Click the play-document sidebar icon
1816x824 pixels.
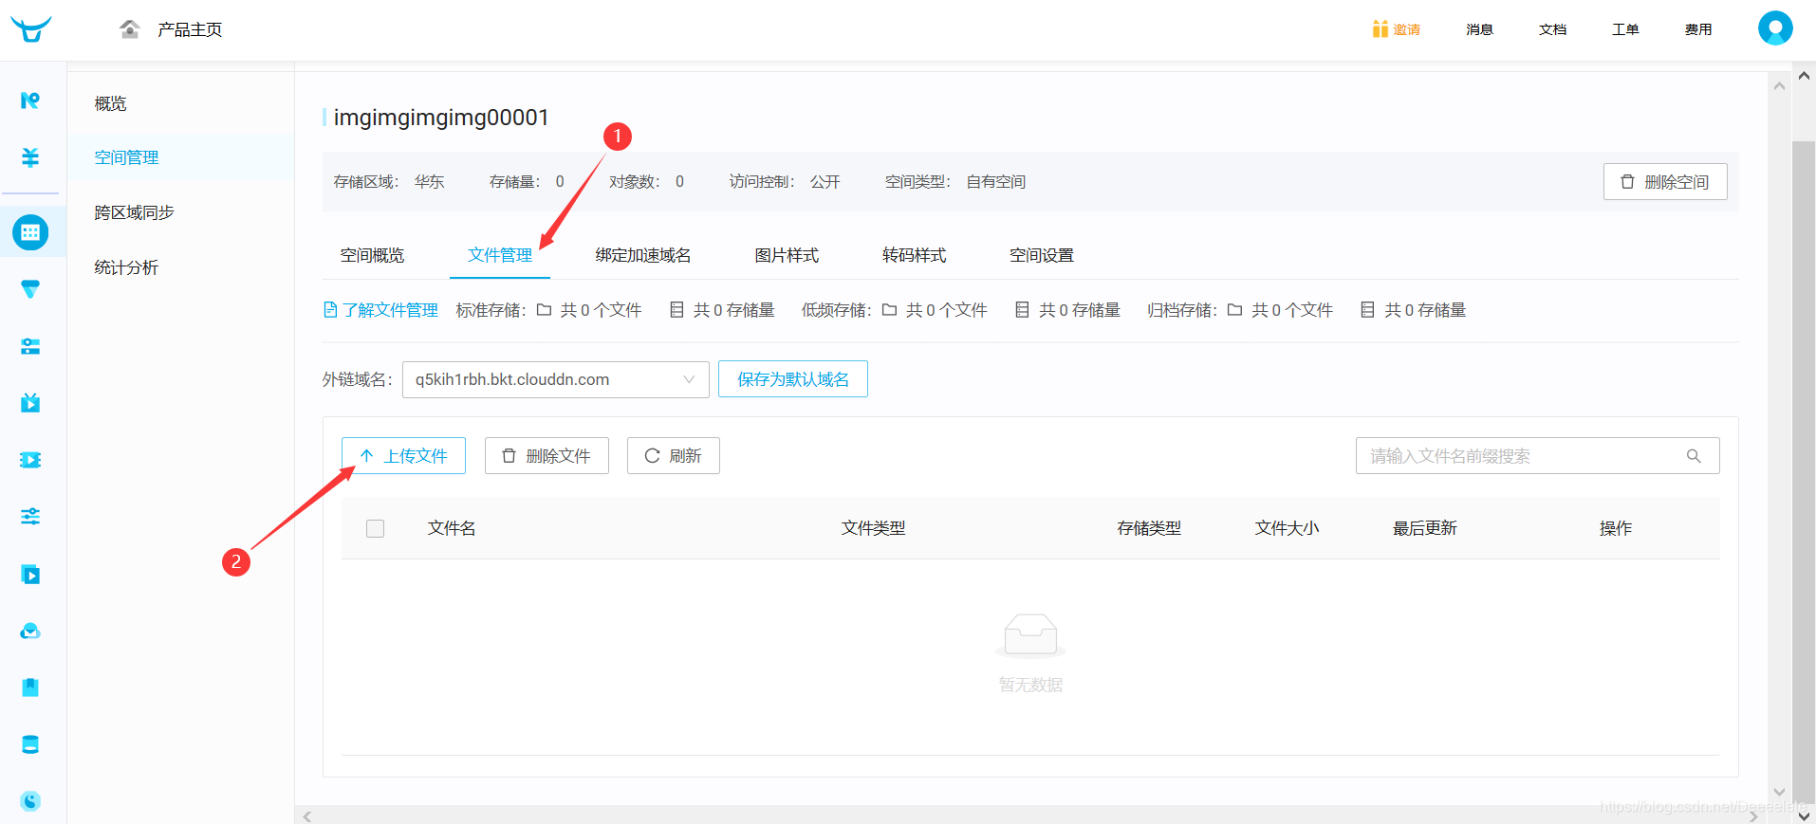tap(30, 574)
